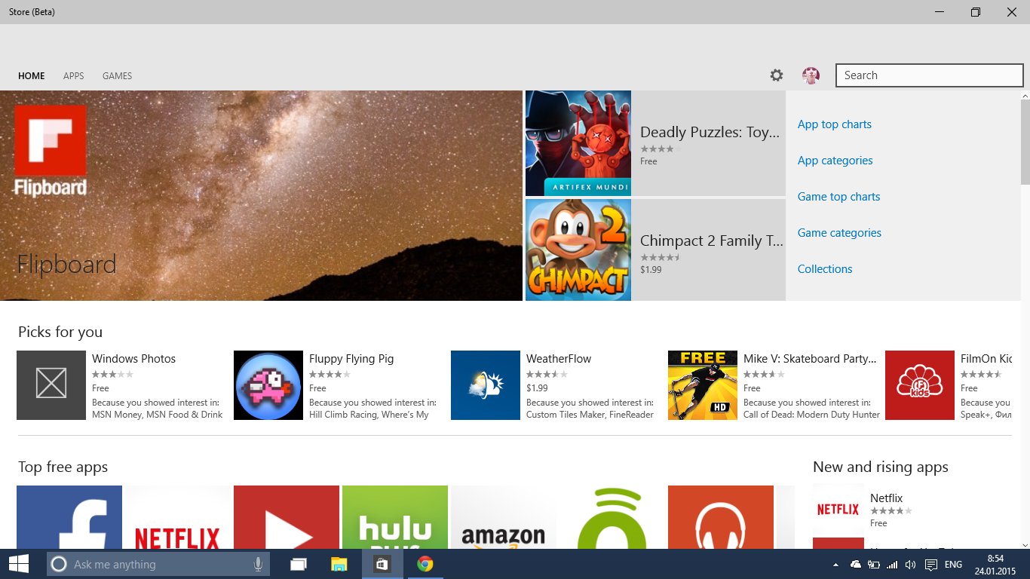The height and width of the screenshot is (579, 1030).
Task: Open Task View from the taskbar
Action: coord(299,564)
